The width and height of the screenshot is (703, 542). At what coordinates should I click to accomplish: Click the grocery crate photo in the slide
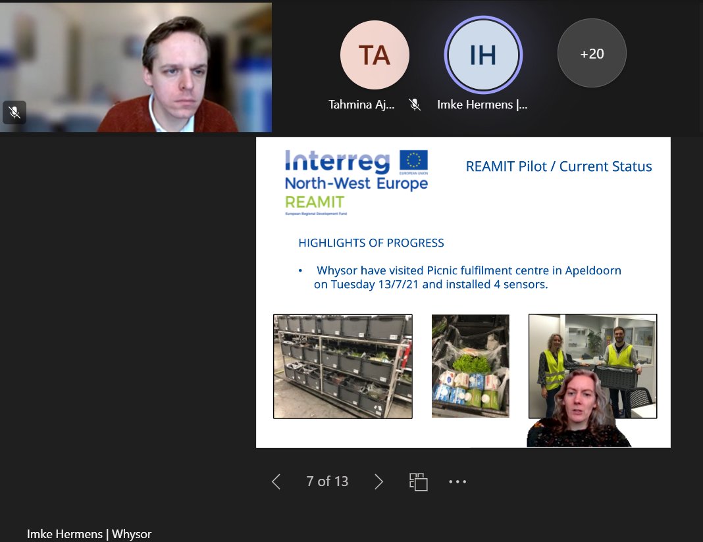[470, 366]
